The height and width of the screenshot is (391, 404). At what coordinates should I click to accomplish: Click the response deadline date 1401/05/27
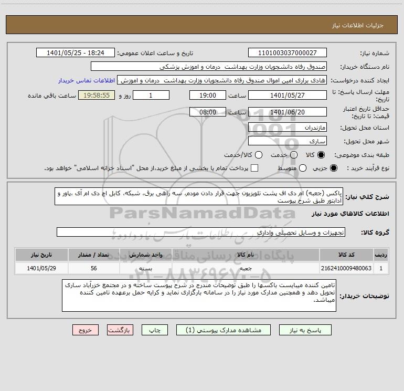click(288, 95)
